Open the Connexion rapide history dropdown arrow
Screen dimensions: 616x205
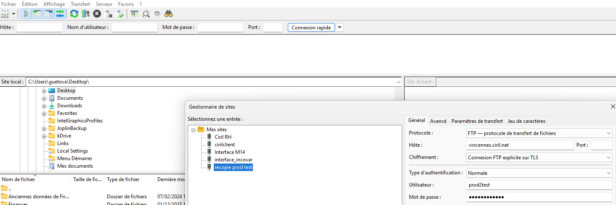pos(340,28)
